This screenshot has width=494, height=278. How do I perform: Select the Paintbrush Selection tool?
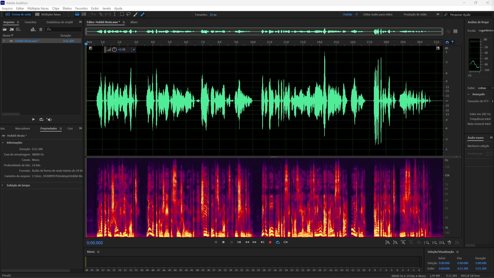pyautogui.click(x=135, y=14)
